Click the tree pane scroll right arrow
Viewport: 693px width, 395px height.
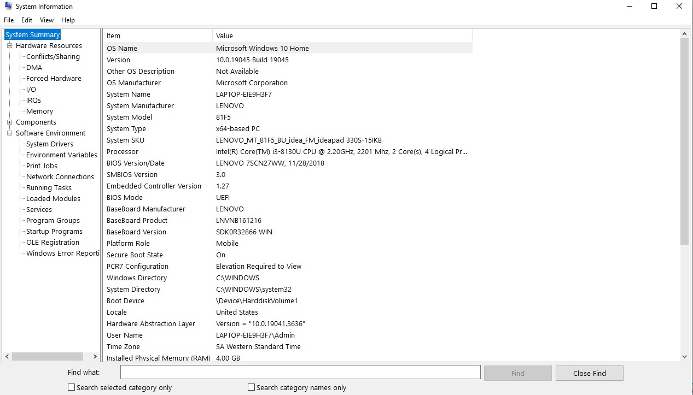point(96,357)
